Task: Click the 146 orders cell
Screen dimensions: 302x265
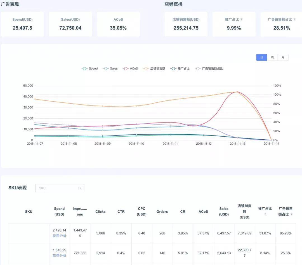Action: [162, 253]
